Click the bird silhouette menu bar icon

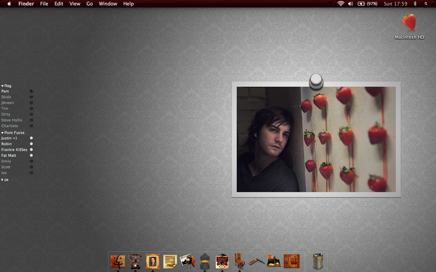coord(331,4)
